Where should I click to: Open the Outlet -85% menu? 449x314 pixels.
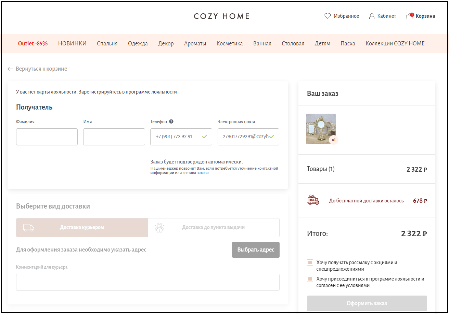pos(33,43)
